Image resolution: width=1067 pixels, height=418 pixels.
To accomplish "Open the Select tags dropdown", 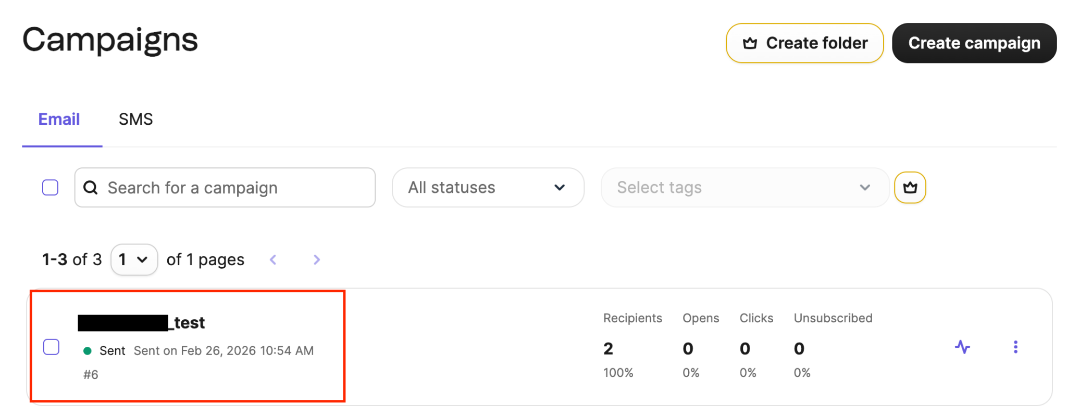I will [745, 187].
